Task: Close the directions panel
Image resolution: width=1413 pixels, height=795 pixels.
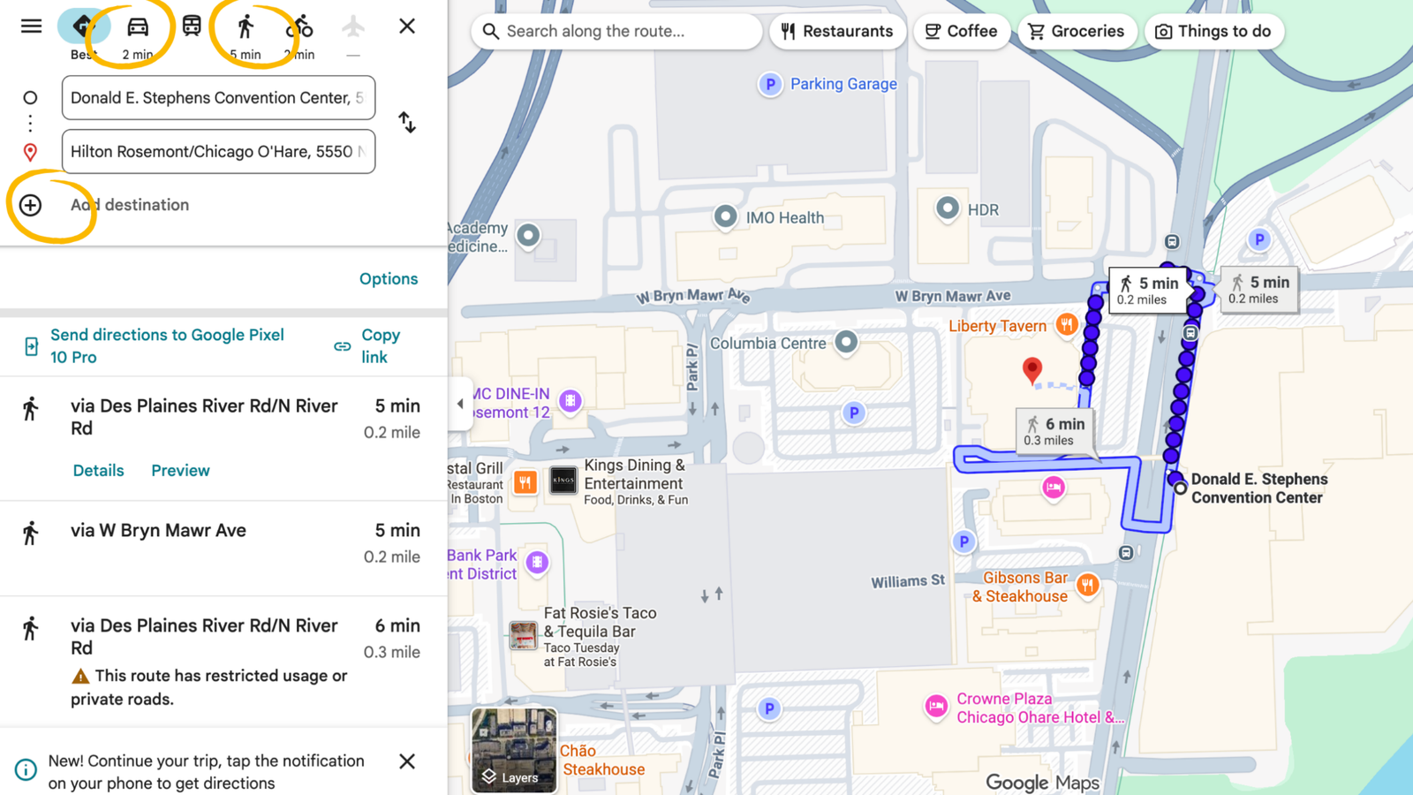Action: [x=406, y=26]
